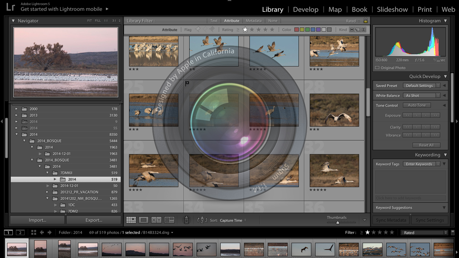Open Lightroom mobile get-started arrow
This screenshot has width=459, height=258.
(107, 9)
